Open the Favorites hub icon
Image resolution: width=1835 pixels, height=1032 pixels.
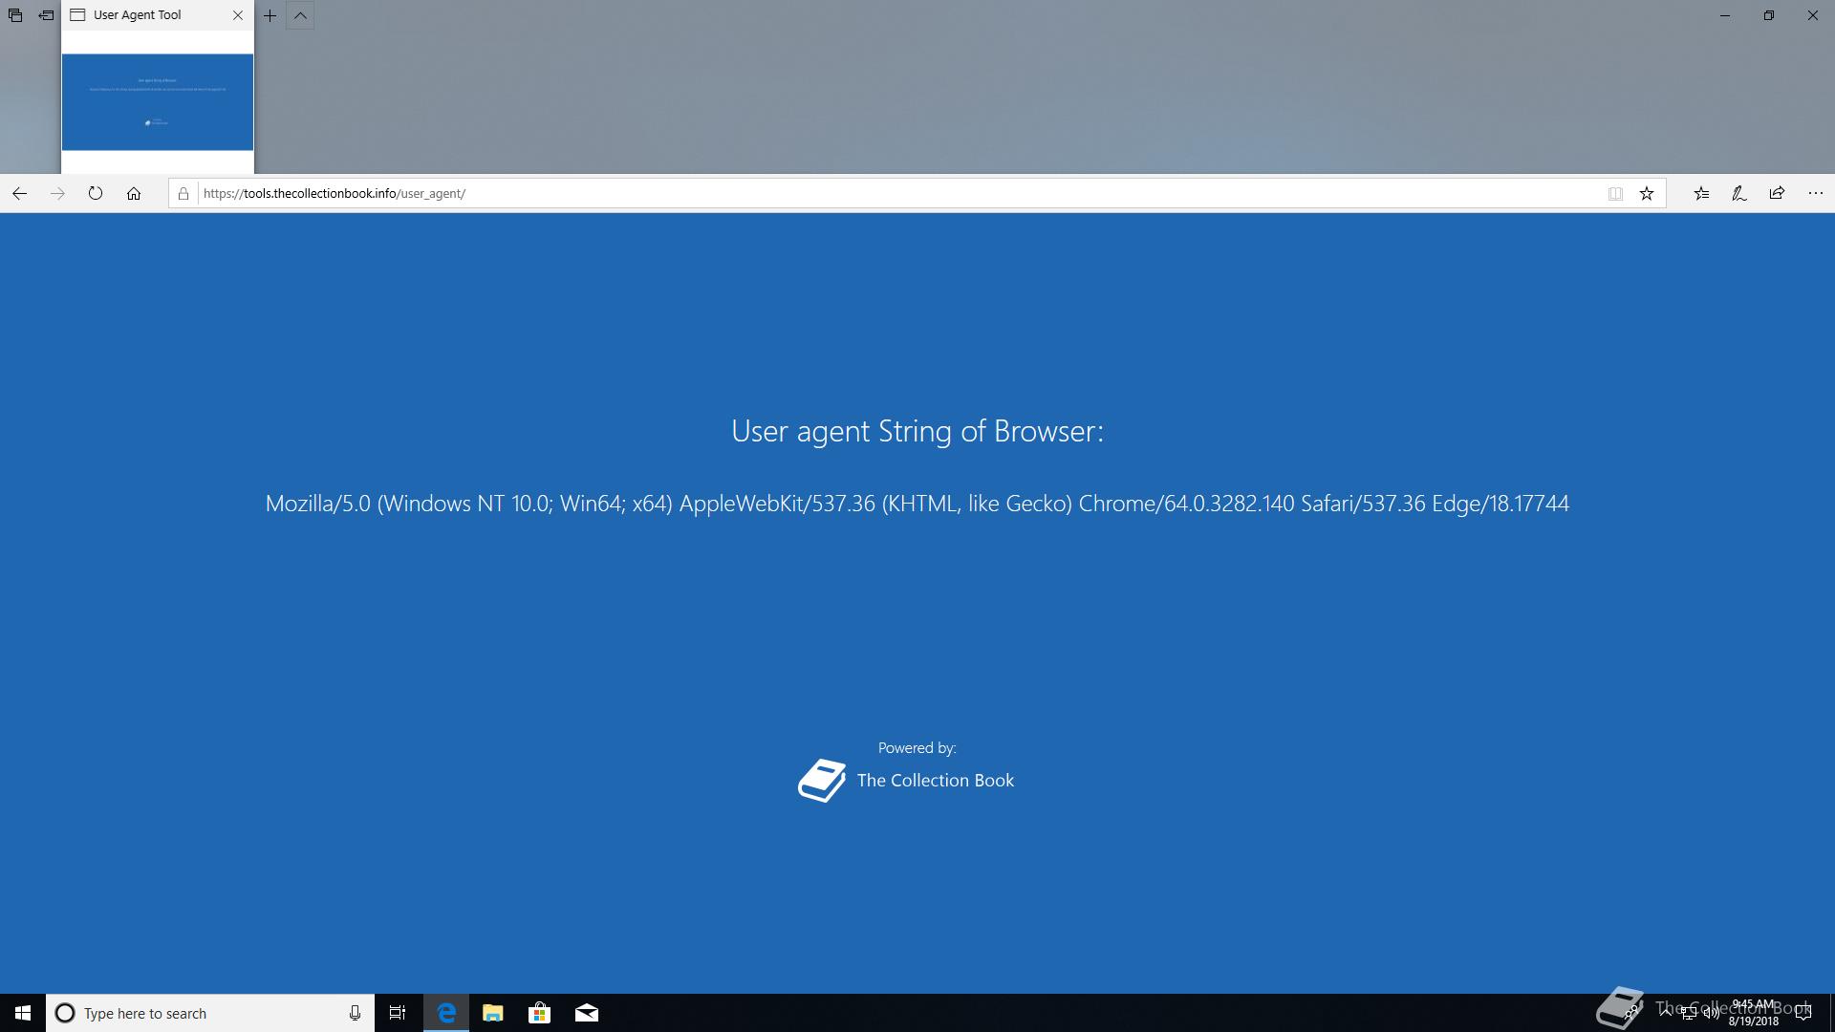pyautogui.click(x=1701, y=194)
